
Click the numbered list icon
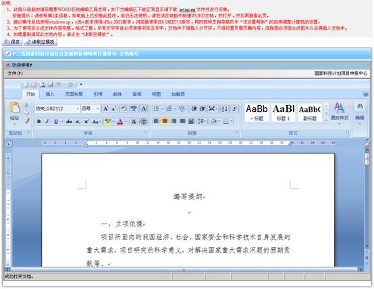(x=169, y=109)
